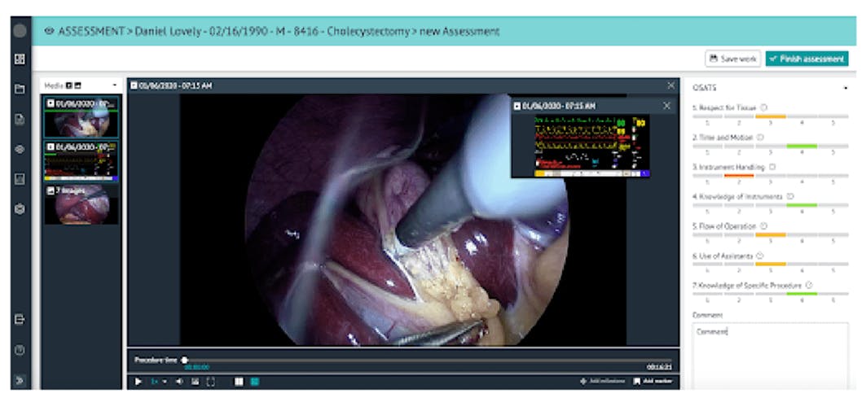This screenshot has width=866, height=411.
Task: Click the Procedure time slider handle
Action: [184, 361]
